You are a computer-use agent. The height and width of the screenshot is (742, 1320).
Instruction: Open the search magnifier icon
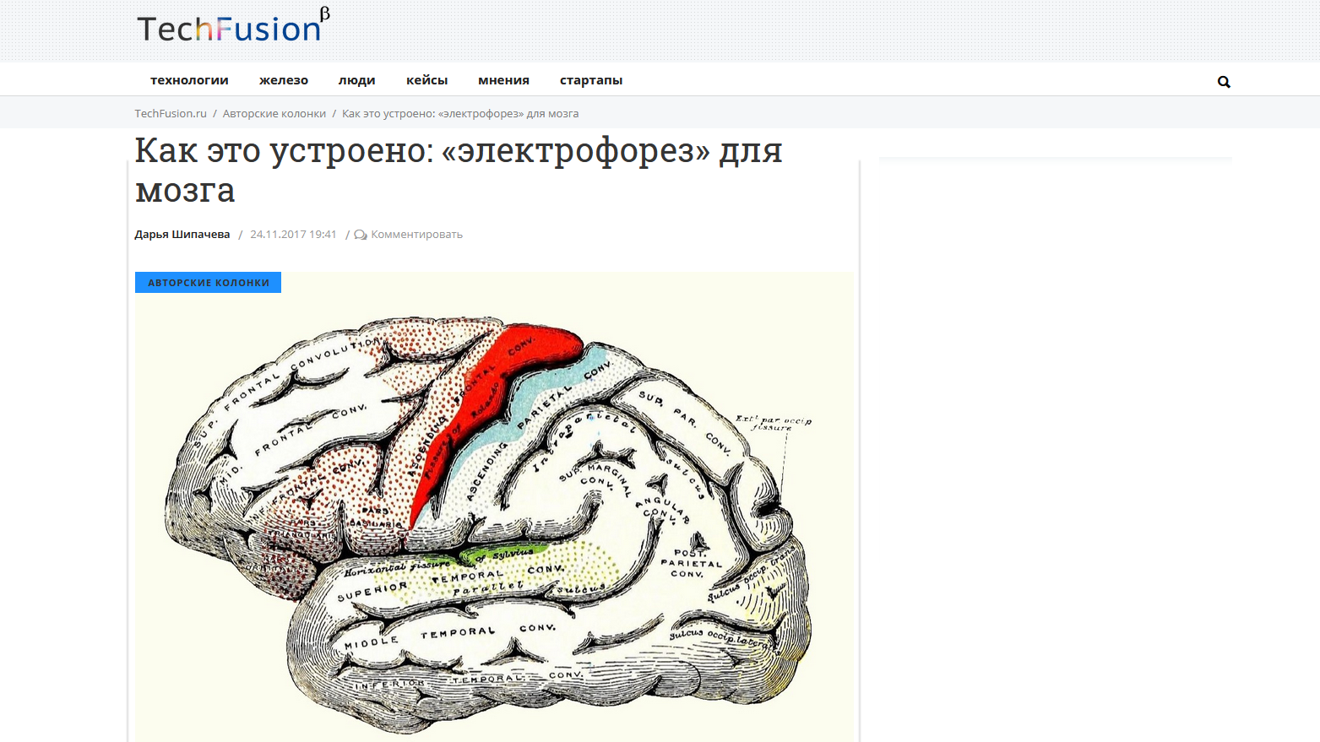click(1224, 82)
